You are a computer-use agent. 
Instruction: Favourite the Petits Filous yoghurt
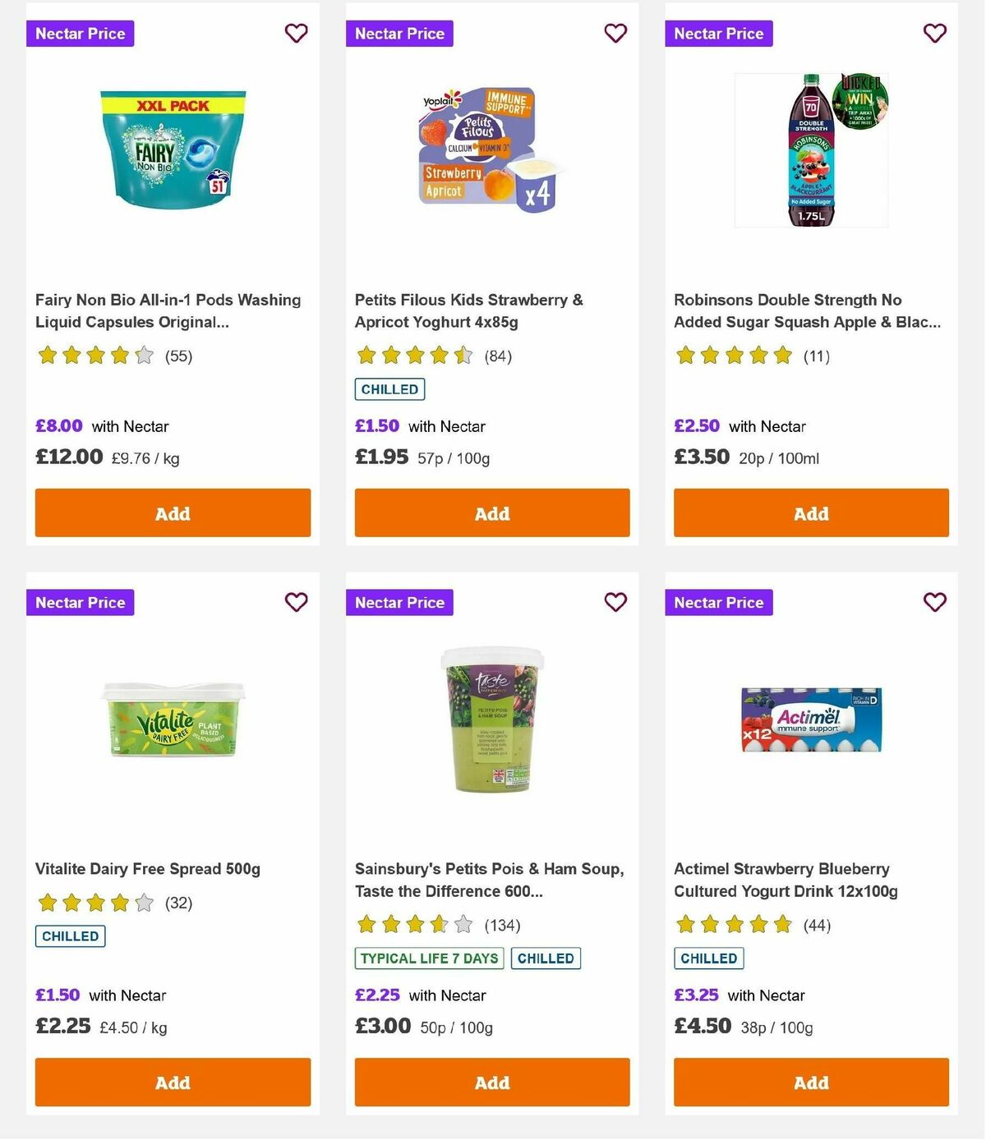coord(615,34)
